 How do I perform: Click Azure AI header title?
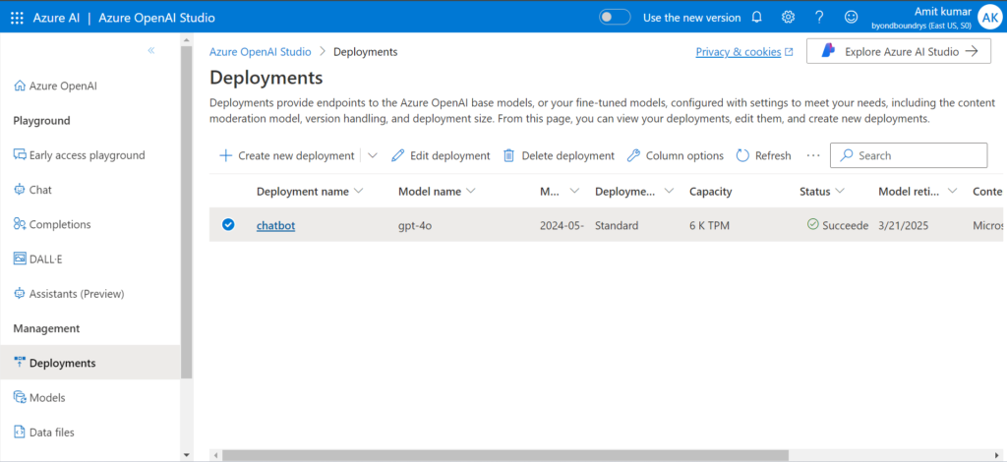tap(56, 18)
